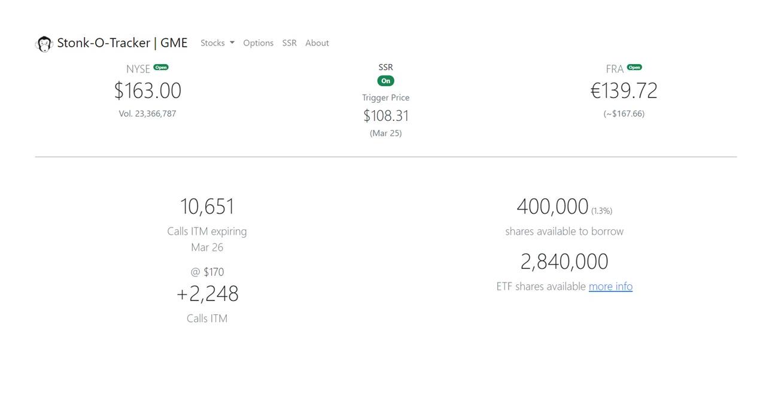This screenshot has height=401, width=766.
Task: Click the NYSE Open status badge
Action: [x=161, y=68]
